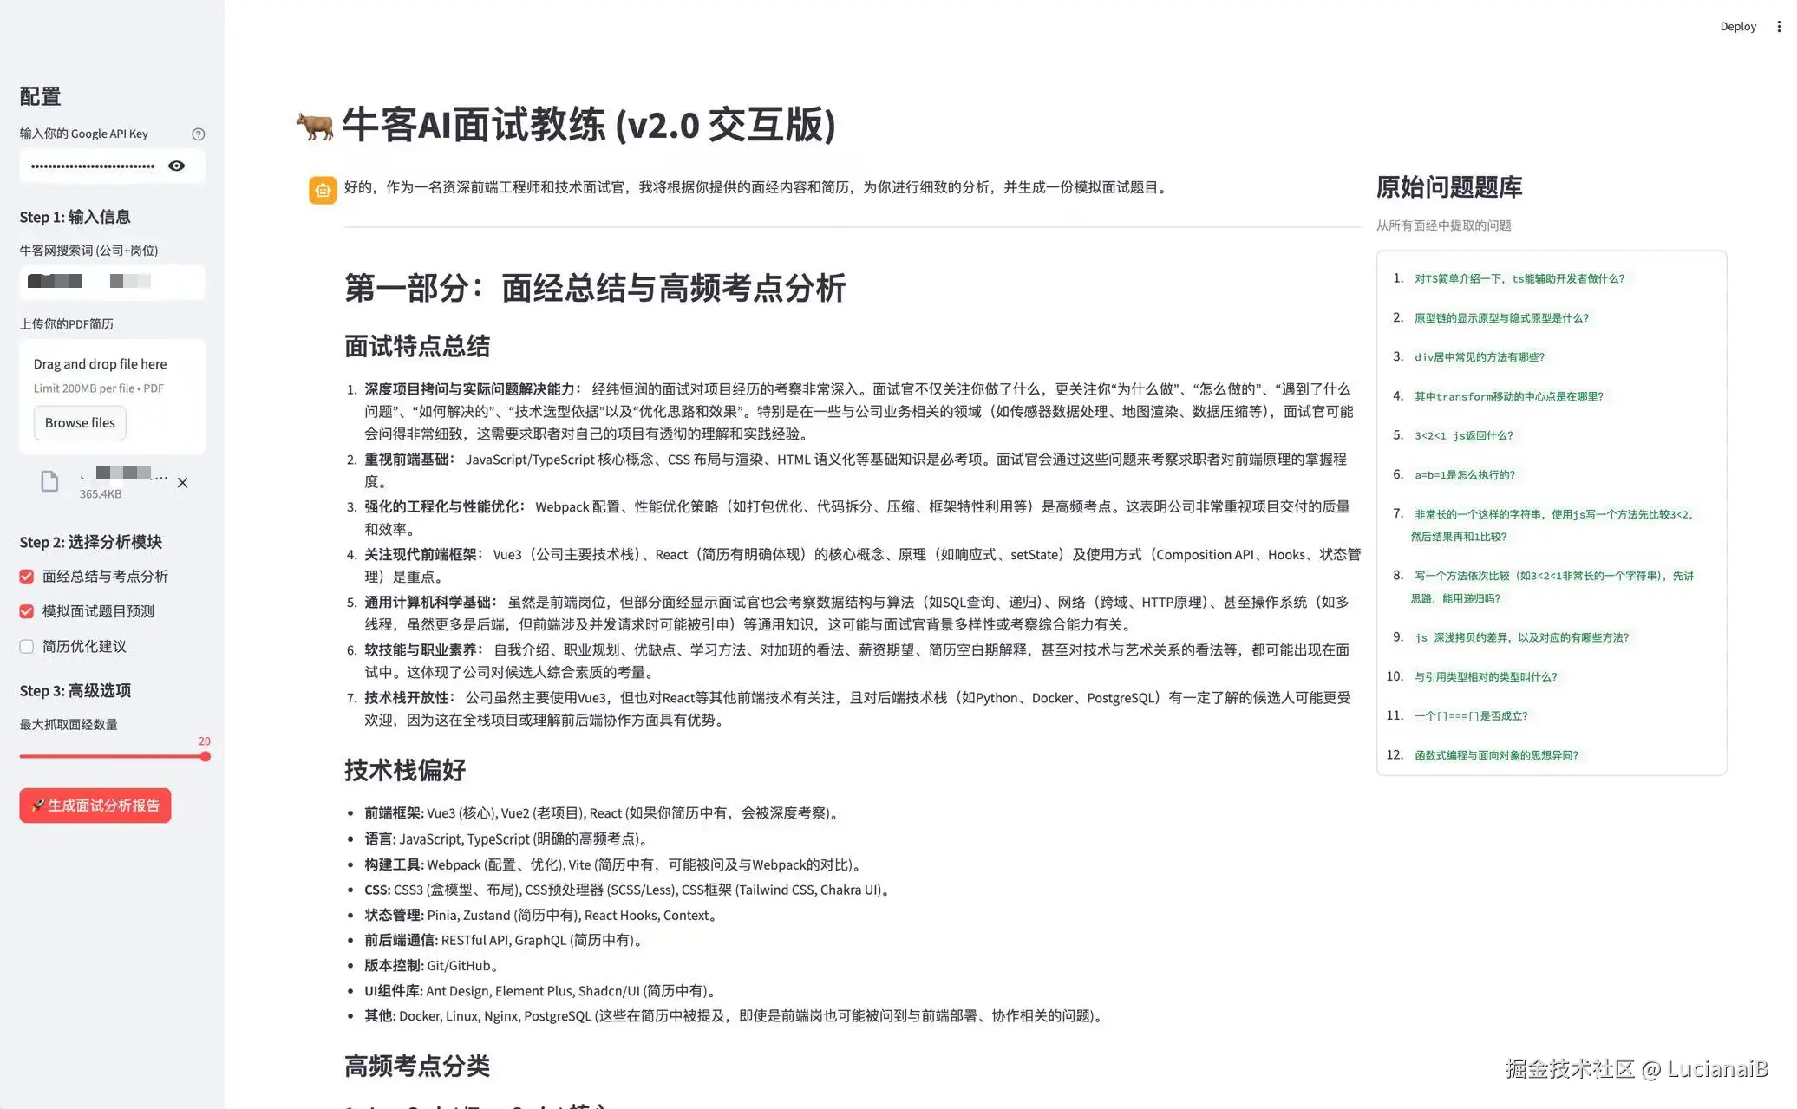
Task: Click Browse files button
Action: [x=80, y=423]
